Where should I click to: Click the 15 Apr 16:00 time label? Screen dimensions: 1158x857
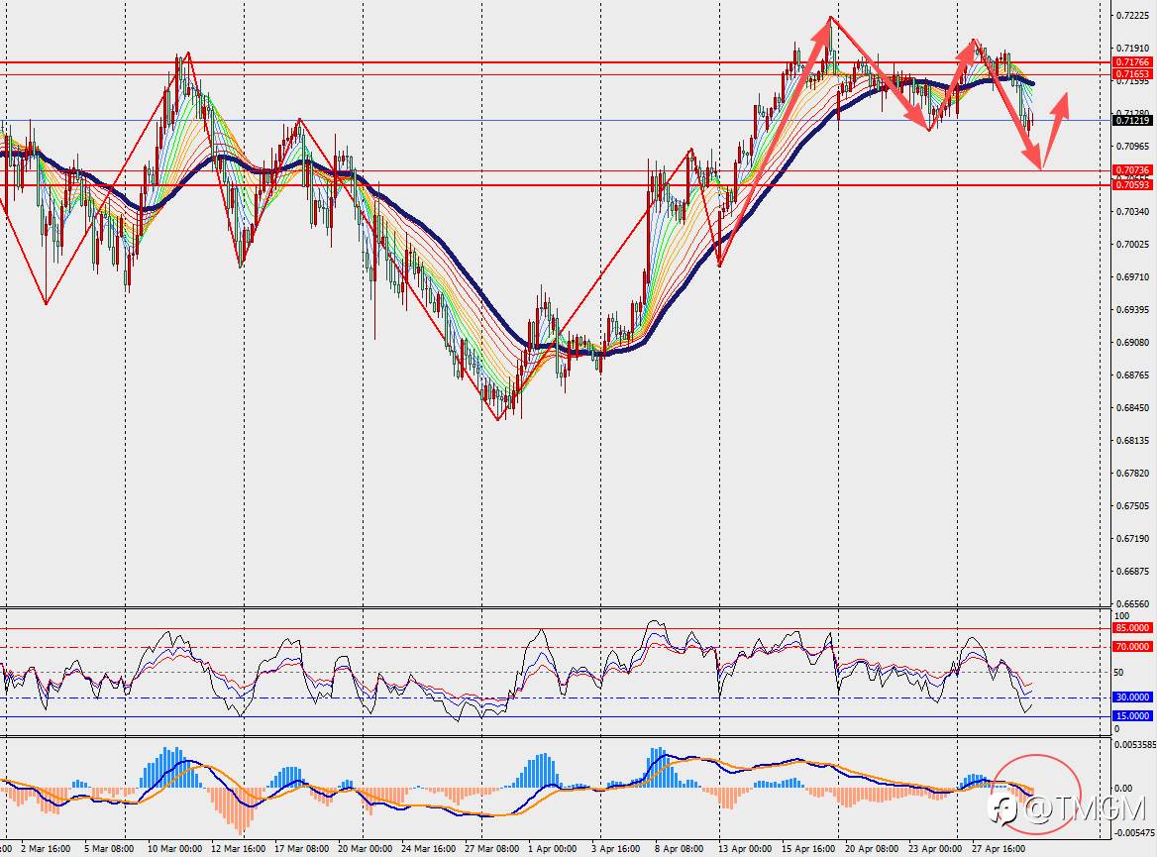(x=808, y=849)
